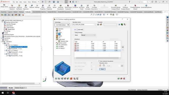169x95 pixels.
Task: Click the operation preview thumbnail
Action: coord(62,68)
